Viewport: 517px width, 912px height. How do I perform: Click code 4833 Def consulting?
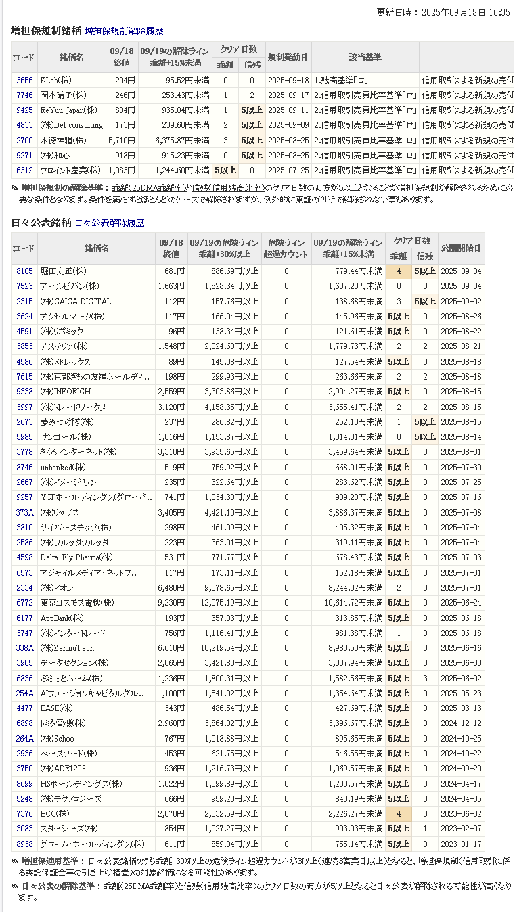click(x=24, y=125)
